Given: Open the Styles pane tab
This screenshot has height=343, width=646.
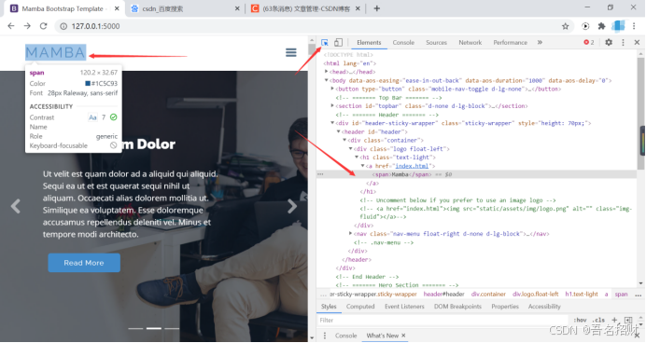Looking at the screenshot, I should [329, 307].
